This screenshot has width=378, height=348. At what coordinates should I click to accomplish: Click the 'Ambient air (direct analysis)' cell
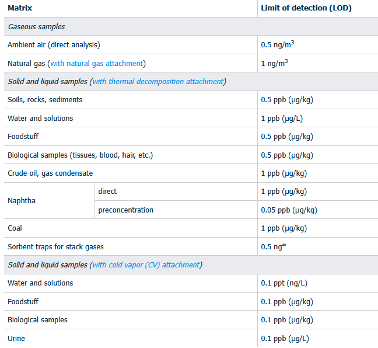point(54,45)
